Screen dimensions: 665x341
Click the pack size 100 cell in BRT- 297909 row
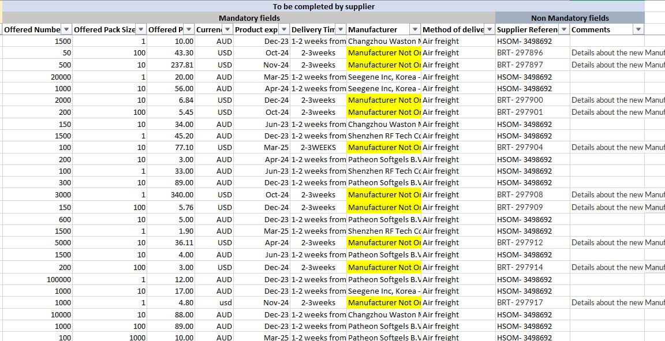(110, 207)
